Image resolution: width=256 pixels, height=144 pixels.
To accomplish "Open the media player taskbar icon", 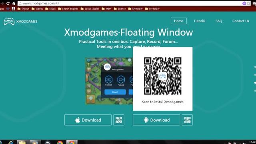I will 35,142.
